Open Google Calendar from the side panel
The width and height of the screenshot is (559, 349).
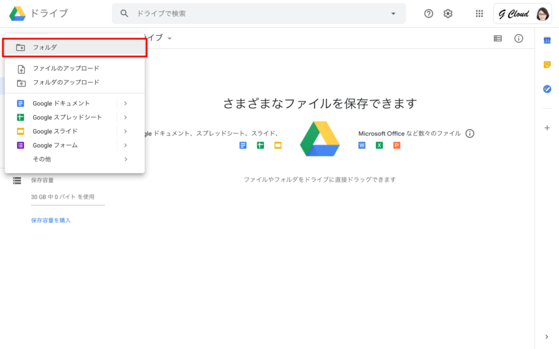pyautogui.click(x=547, y=39)
